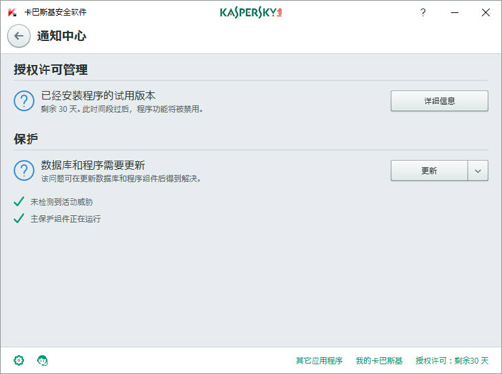The width and height of the screenshot is (502, 374).
Task: Click question icon beside trial version notice
Action: point(24,101)
